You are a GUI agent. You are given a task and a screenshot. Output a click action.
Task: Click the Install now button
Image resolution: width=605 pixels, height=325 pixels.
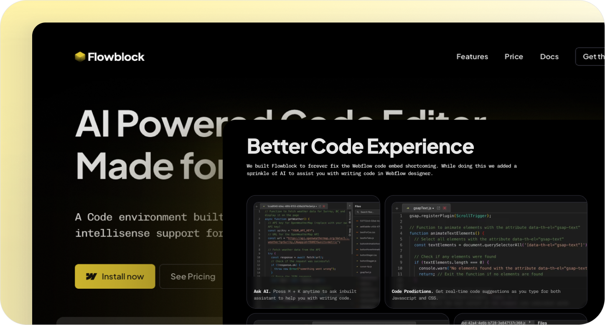tap(115, 276)
